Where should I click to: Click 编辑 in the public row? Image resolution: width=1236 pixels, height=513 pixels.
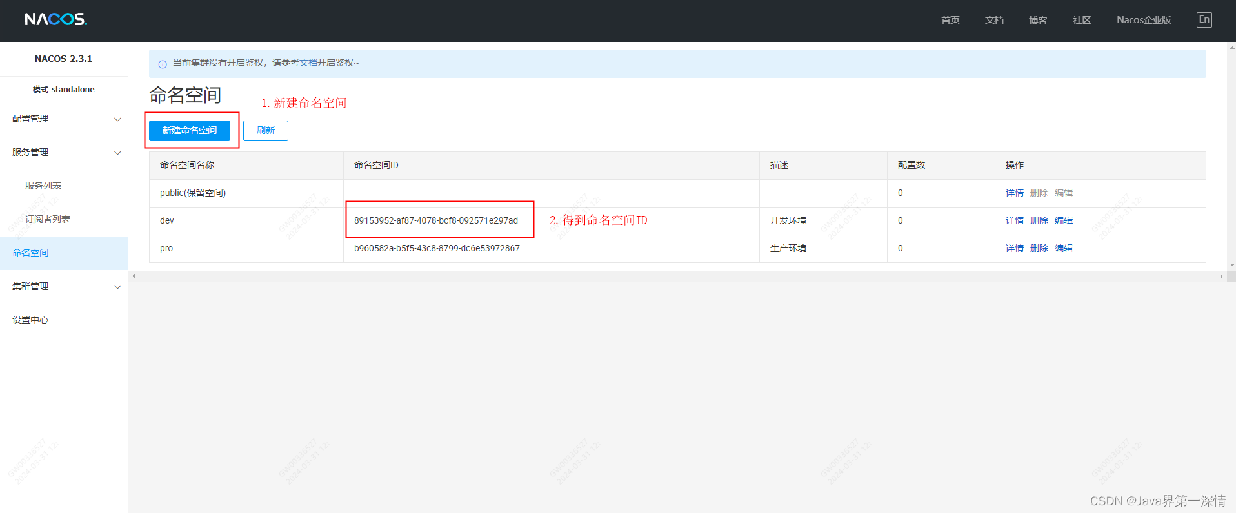[x=1064, y=193]
